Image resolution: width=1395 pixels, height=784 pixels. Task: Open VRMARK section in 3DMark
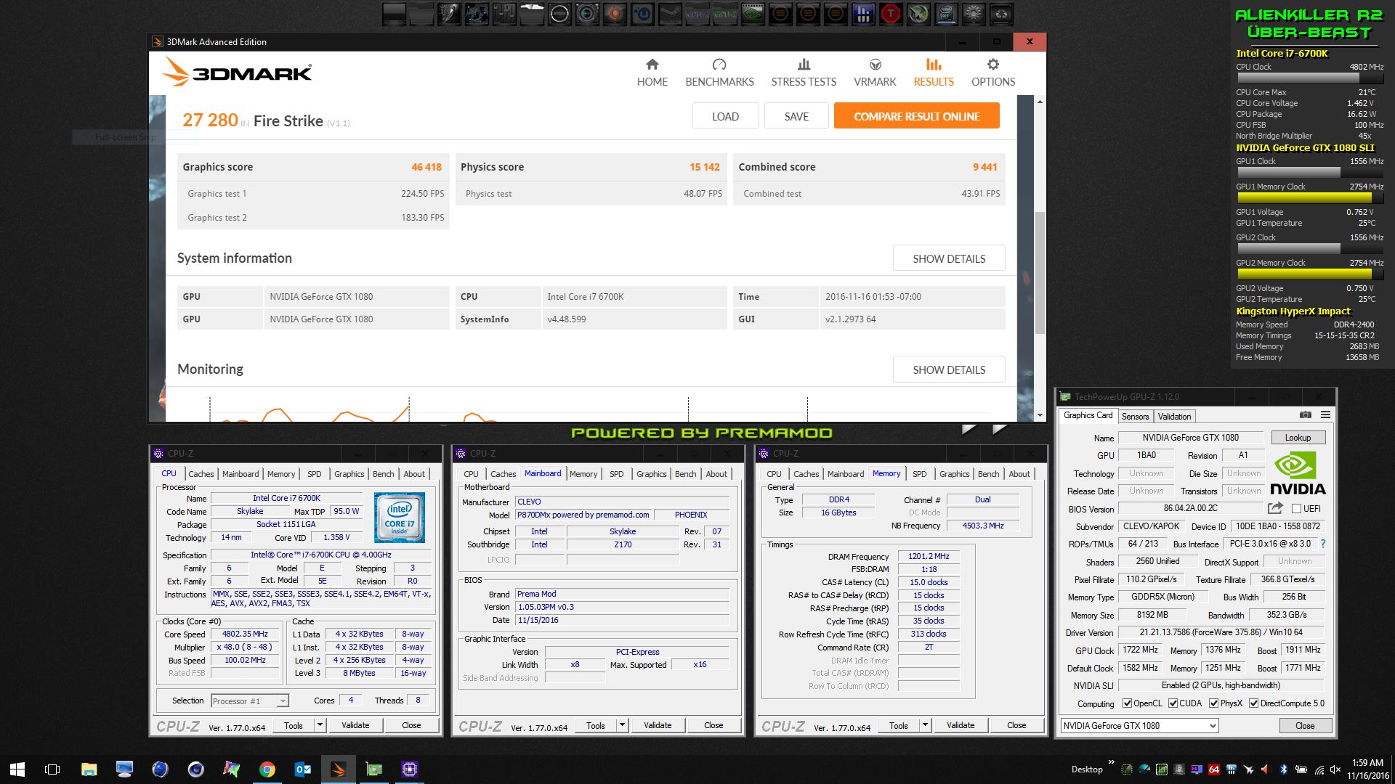point(875,73)
